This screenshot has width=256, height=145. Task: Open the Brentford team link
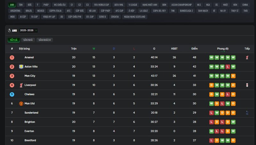[x=30, y=141]
